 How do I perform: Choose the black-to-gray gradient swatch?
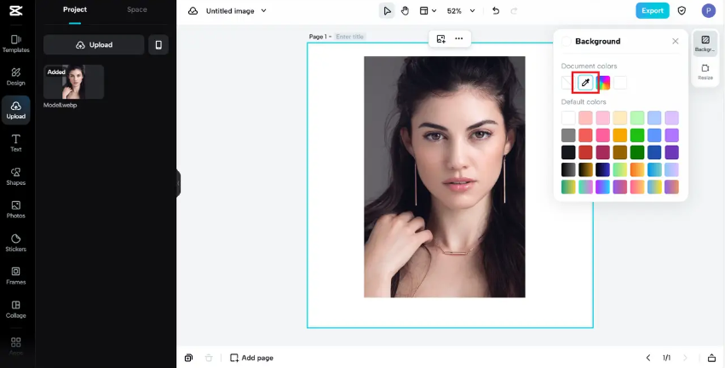[568, 170]
